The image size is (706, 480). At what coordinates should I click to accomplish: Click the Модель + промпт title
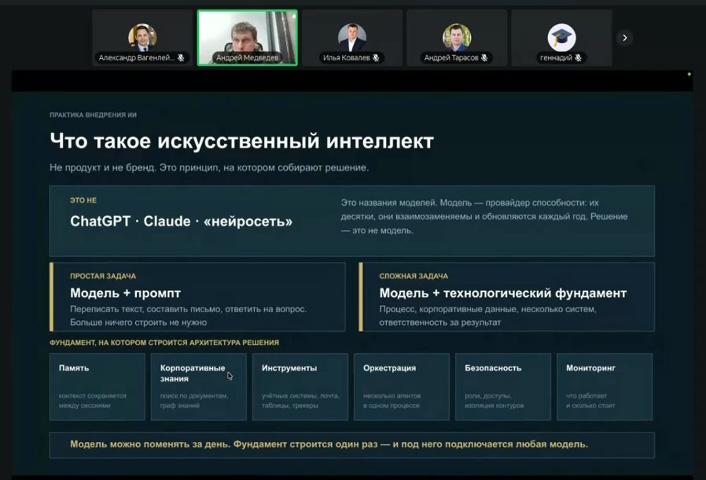pos(125,293)
